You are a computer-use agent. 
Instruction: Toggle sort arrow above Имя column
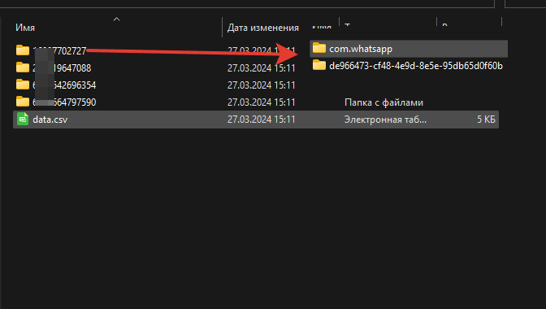click(x=117, y=20)
